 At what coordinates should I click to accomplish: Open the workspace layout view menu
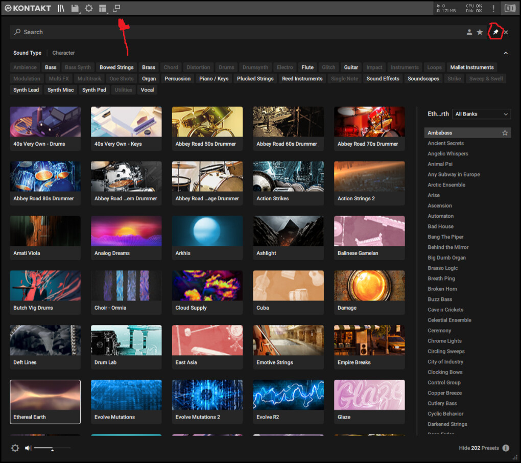(x=103, y=8)
